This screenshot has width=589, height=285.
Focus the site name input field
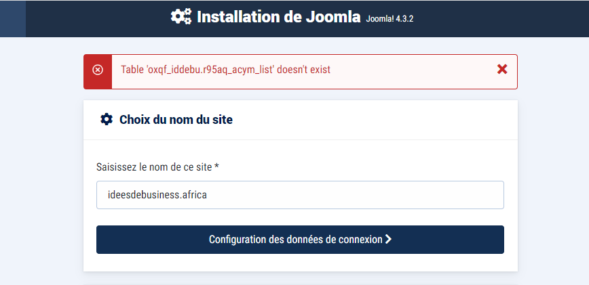click(x=300, y=195)
